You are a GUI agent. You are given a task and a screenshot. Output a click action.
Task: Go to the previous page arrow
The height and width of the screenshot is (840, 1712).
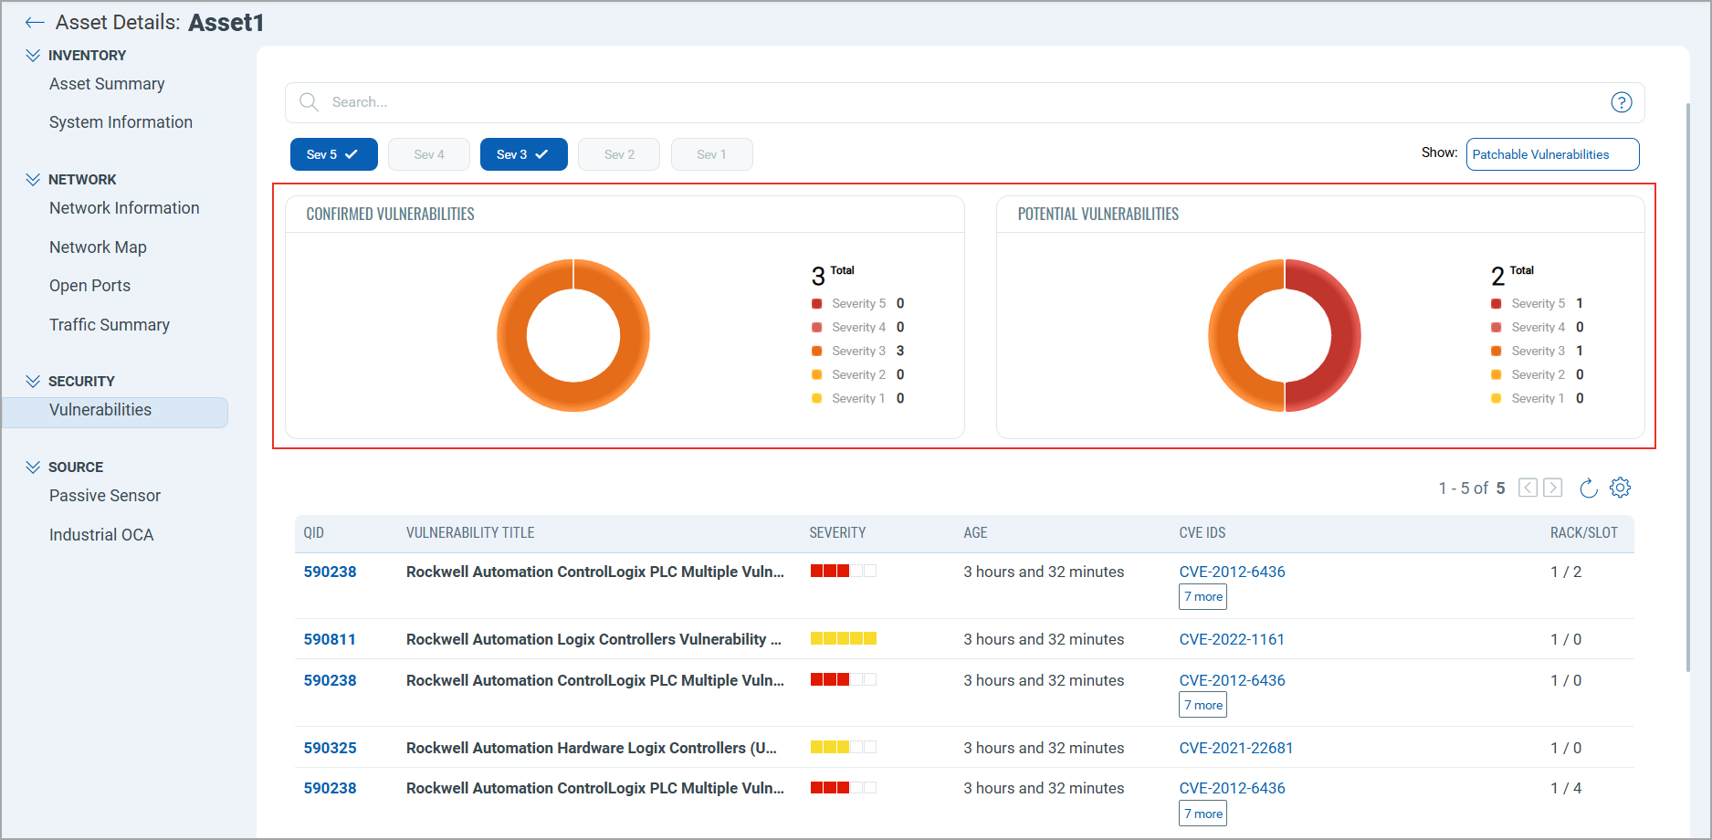pos(1528,488)
